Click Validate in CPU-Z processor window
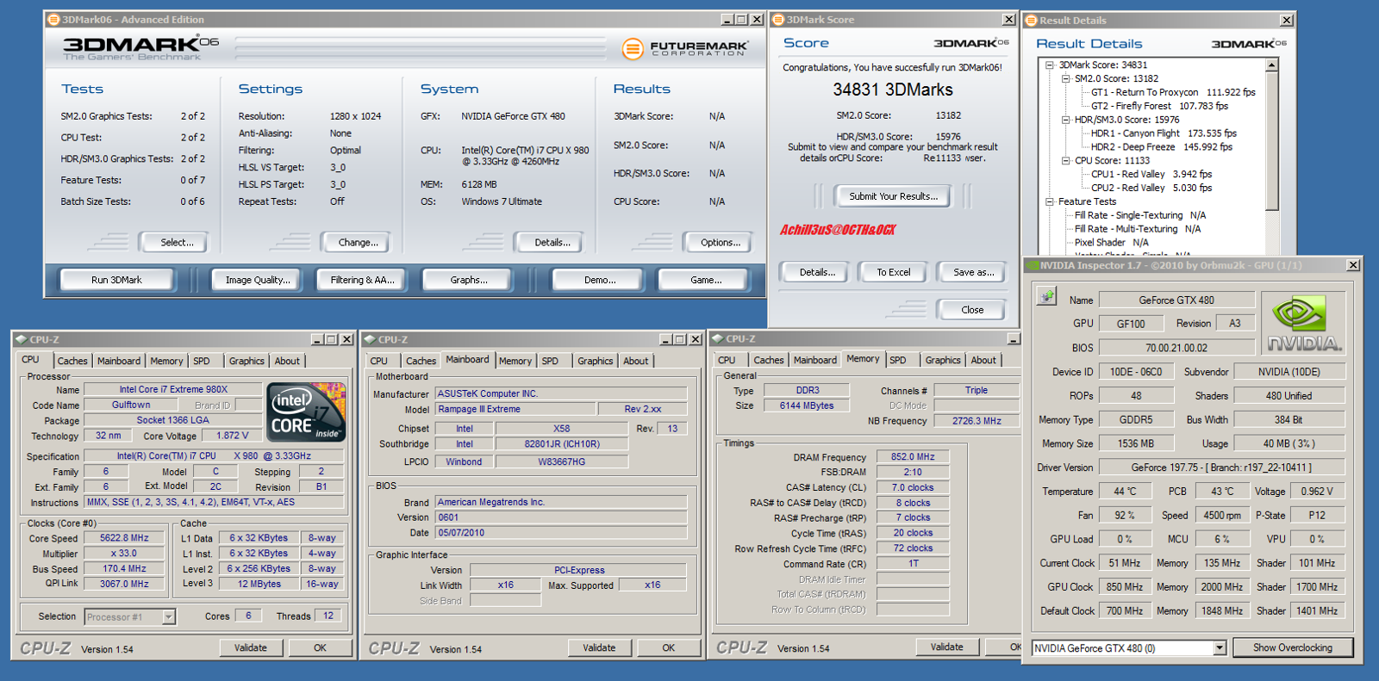The height and width of the screenshot is (681, 1379). coord(251,647)
